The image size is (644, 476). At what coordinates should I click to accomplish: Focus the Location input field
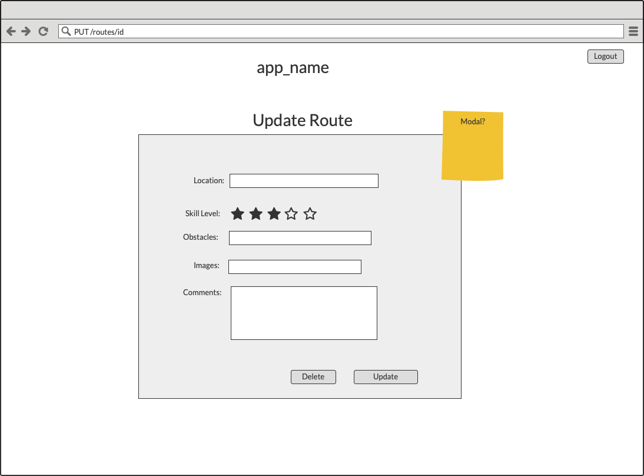coord(304,181)
